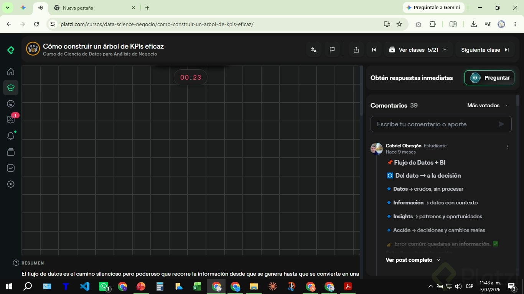Click the flag report icon

(x=332, y=50)
